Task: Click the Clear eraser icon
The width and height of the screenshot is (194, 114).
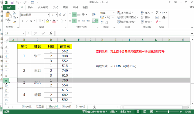Action: 157,22
